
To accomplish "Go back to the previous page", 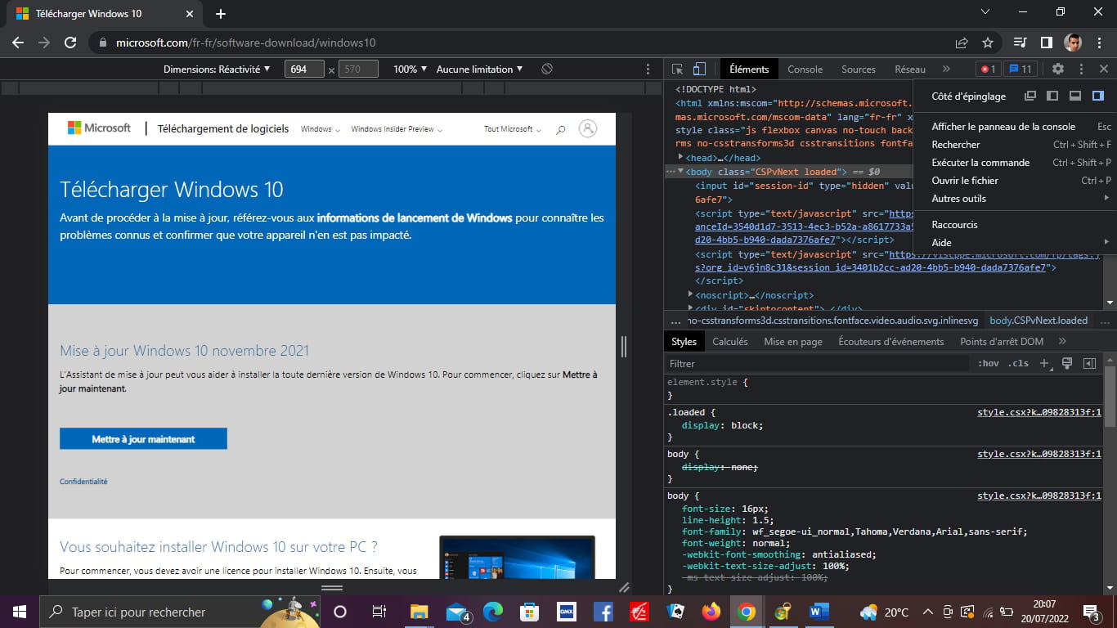I will coord(18,43).
